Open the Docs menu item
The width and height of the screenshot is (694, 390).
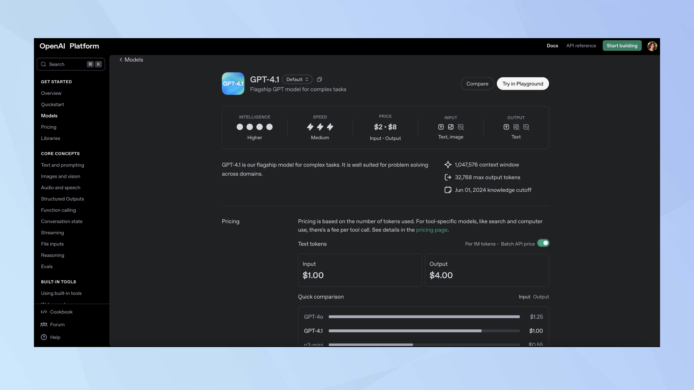552,45
